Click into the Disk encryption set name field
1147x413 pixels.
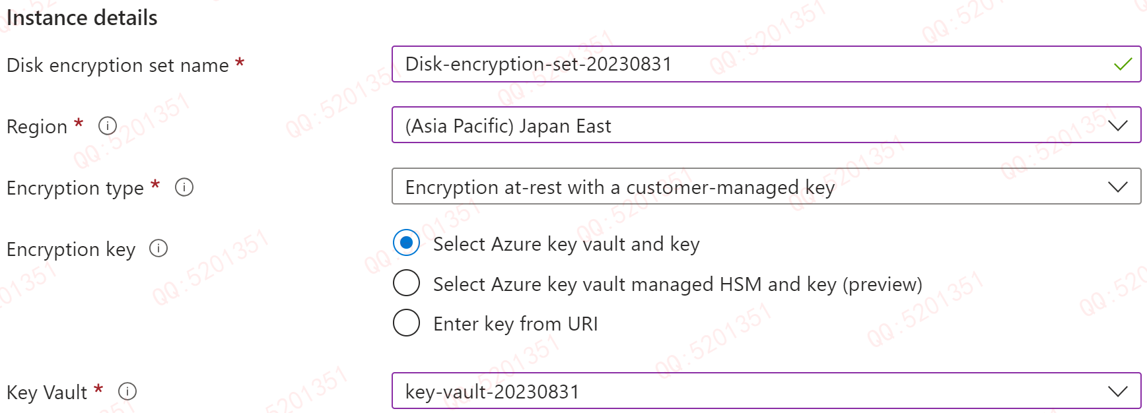(726, 64)
